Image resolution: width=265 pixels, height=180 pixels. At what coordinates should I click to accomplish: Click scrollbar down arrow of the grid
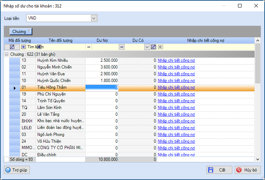click(x=258, y=159)
